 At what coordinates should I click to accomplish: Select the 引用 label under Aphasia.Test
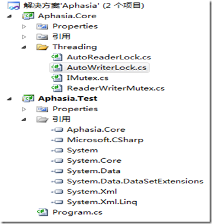[61, 119]
